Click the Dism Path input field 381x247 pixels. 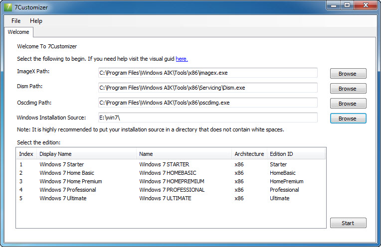(x=208, y=88)
